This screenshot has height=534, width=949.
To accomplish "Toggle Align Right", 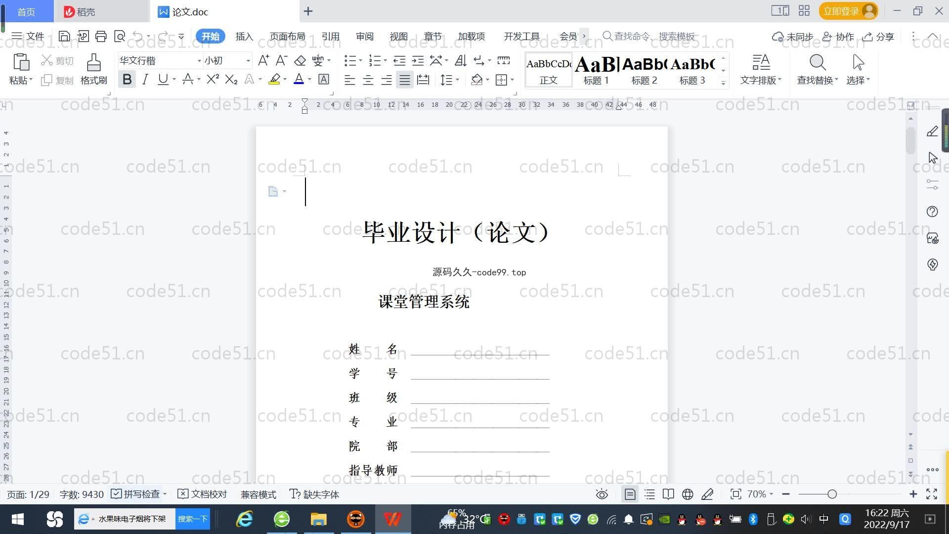I will tap(387, 80).
